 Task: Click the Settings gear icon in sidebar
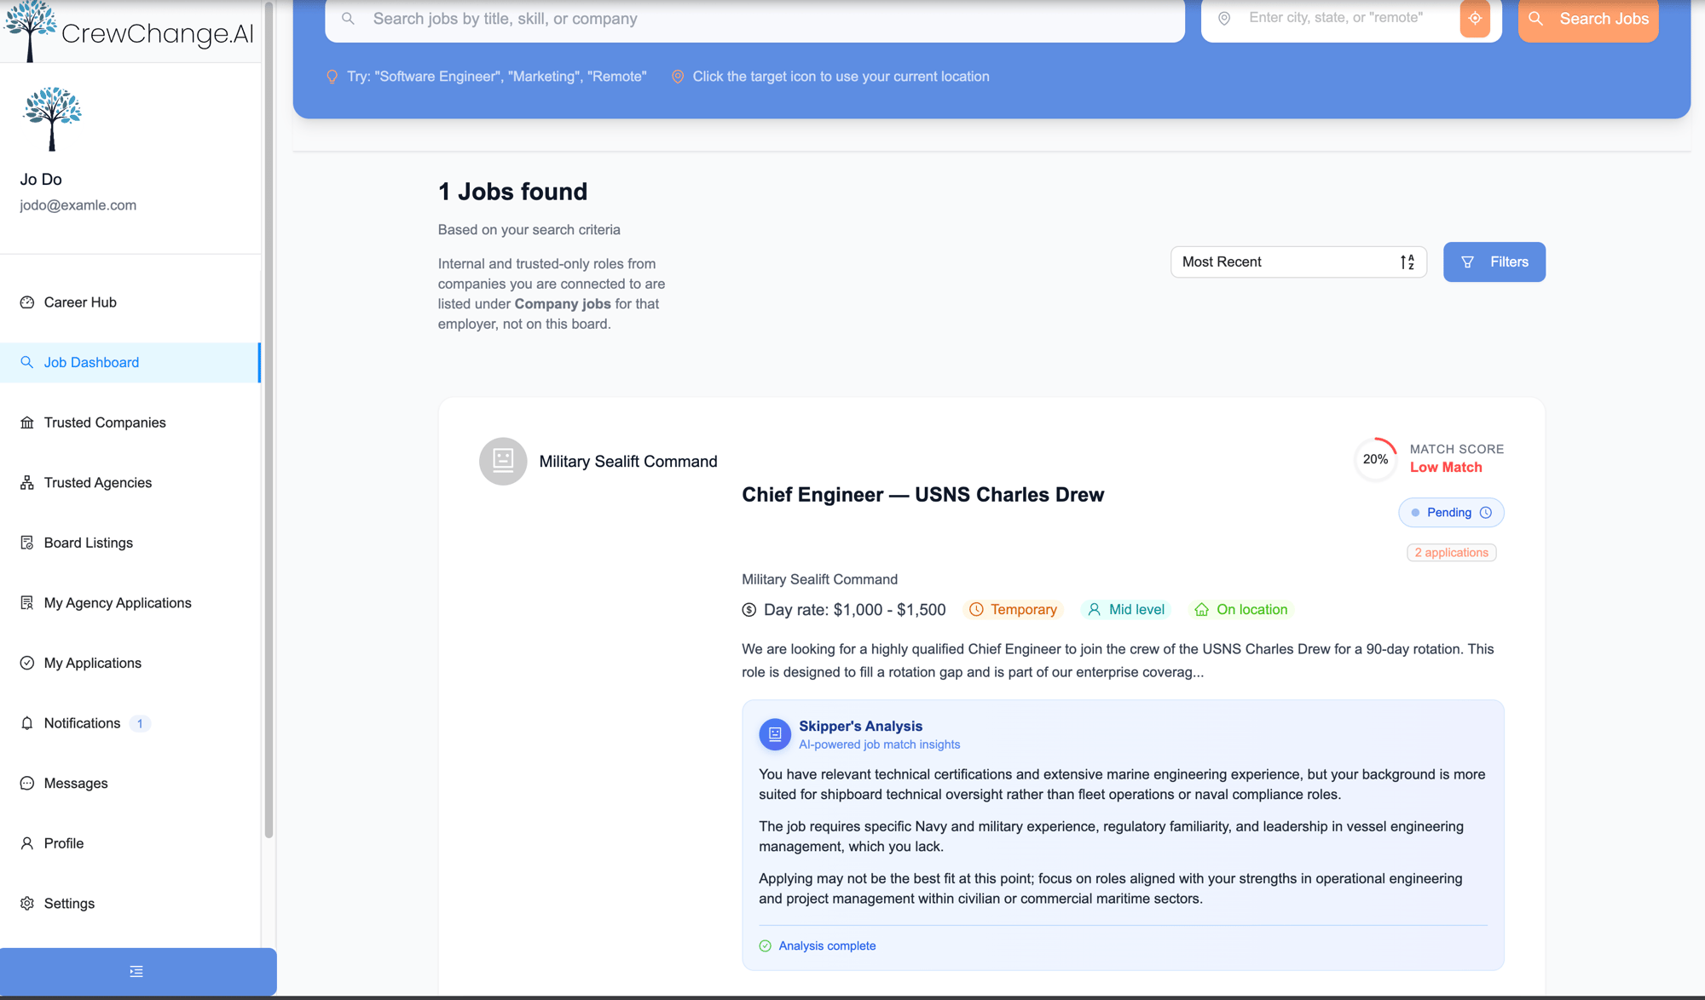(x=27, y=903)
